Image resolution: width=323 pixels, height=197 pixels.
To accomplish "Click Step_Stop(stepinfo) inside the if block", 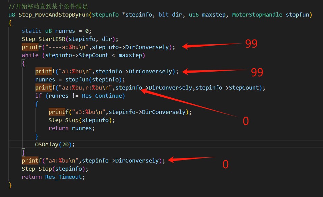I will [82, 120].
